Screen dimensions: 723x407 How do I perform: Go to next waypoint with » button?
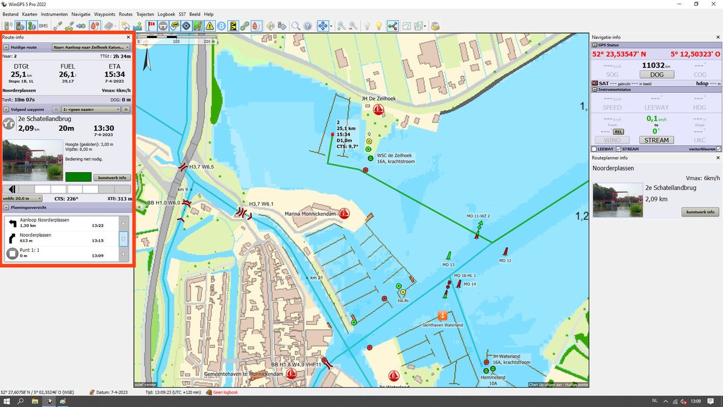pos(127,110)
